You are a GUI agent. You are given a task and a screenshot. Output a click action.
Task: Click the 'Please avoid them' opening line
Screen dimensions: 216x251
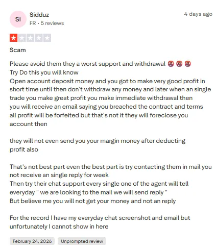[x=87, y=64]
